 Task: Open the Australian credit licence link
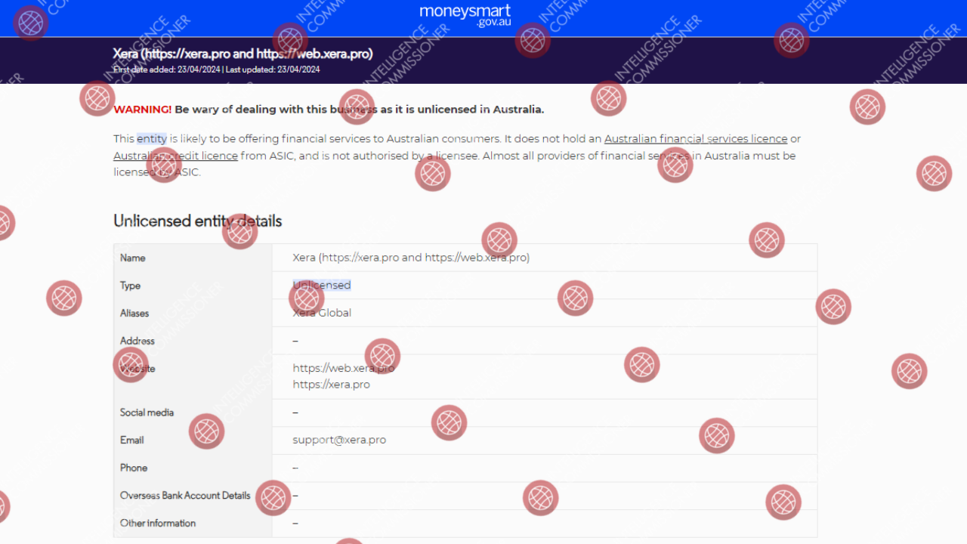pos(175,156)
